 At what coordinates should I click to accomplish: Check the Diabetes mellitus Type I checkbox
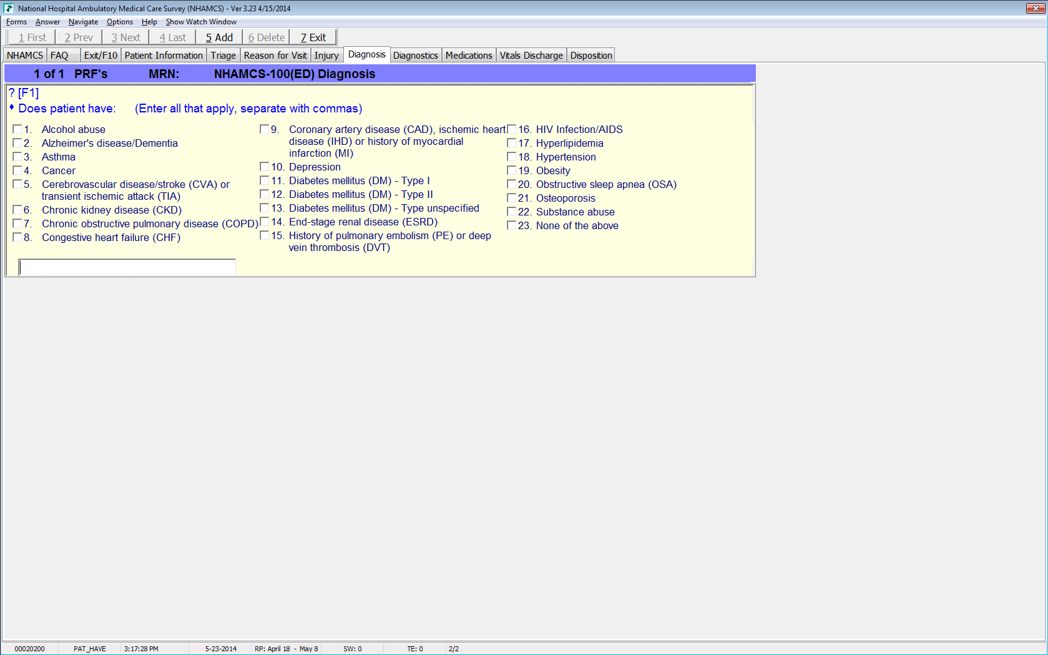[x=265, y=180]
